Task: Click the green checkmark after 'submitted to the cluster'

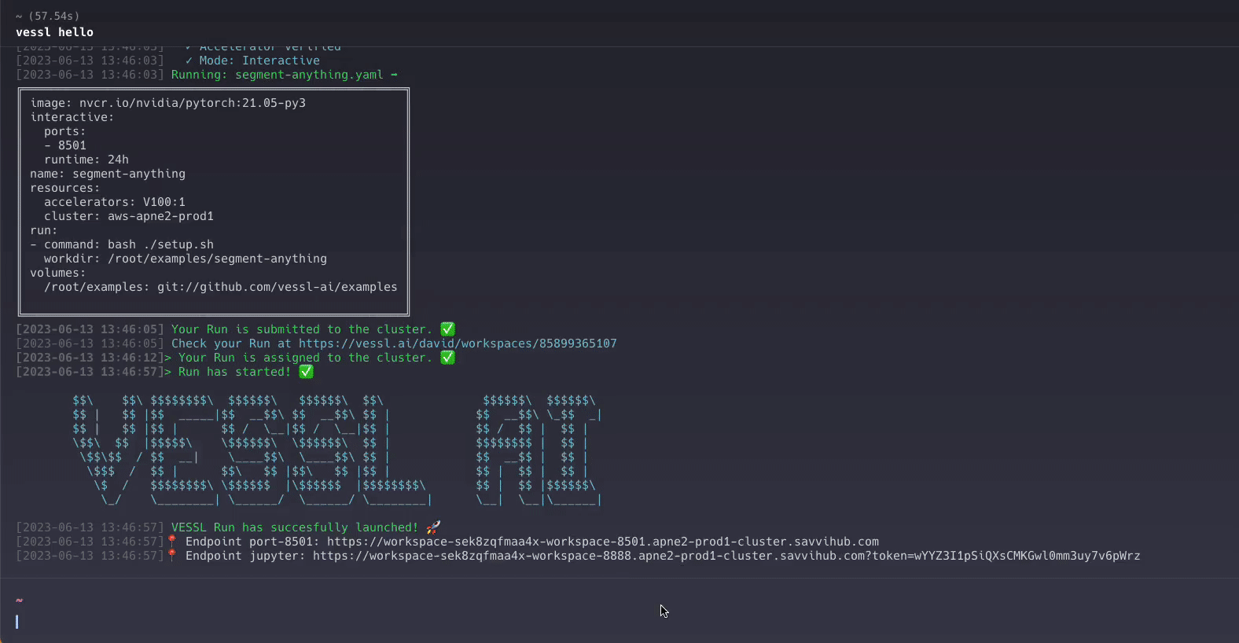Action: pyautogui.click(x=448, y=329)
